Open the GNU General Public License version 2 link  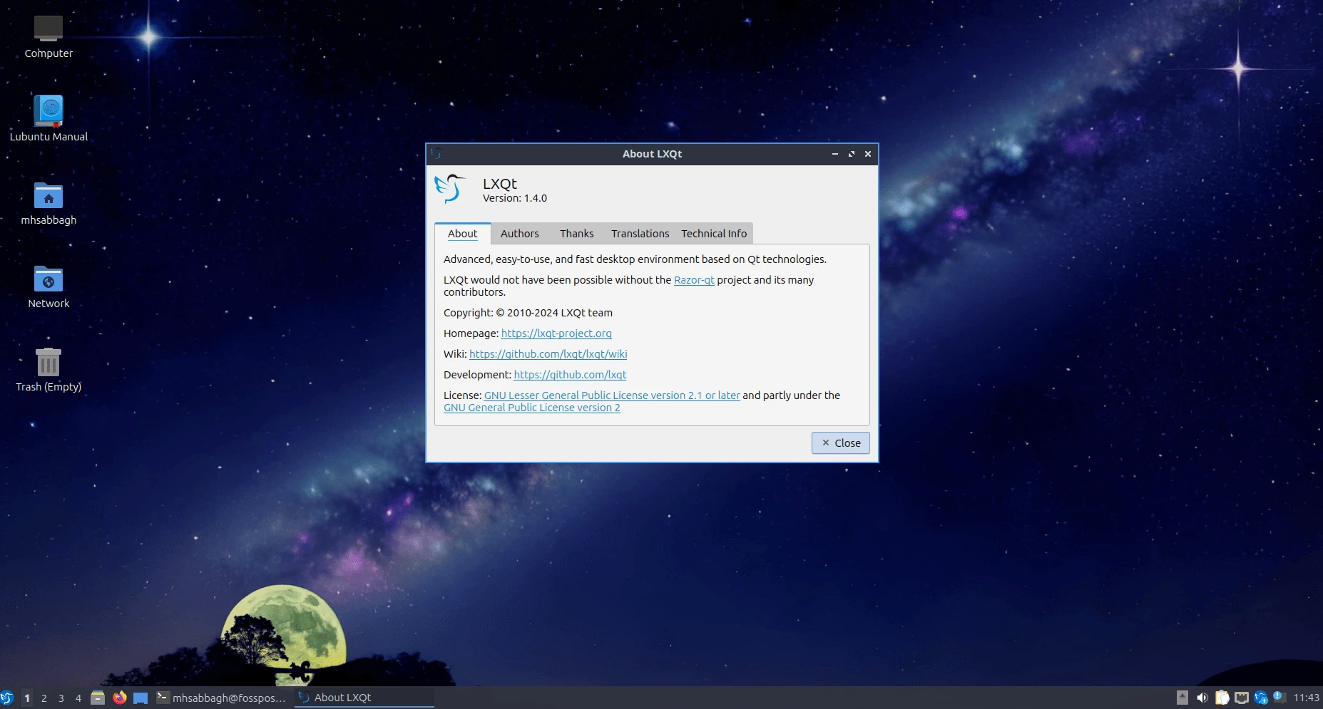(x=532, y=408)
